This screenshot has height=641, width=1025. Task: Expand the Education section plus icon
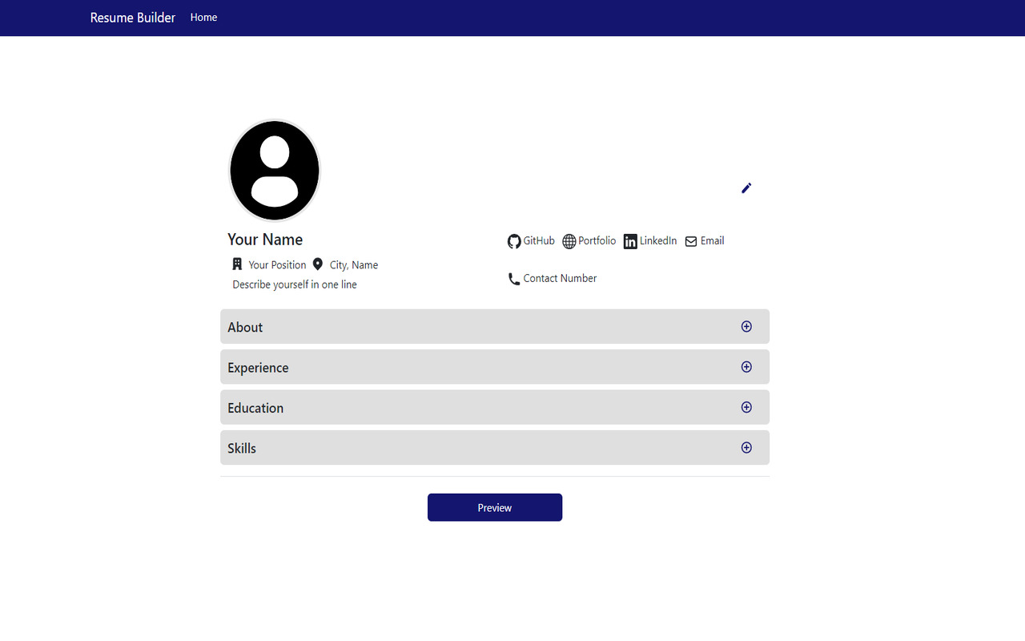point(746,407)
